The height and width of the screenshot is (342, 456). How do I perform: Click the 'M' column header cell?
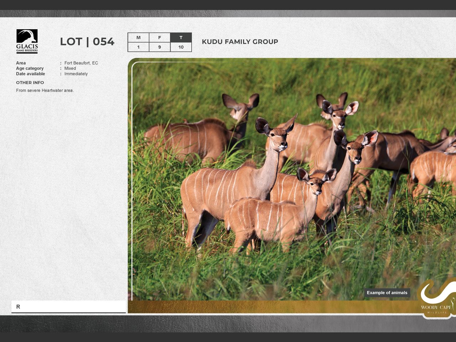point(138,37)
